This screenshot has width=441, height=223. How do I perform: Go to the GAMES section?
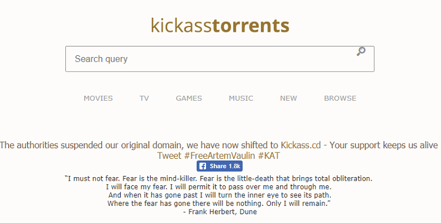point(189,98)
